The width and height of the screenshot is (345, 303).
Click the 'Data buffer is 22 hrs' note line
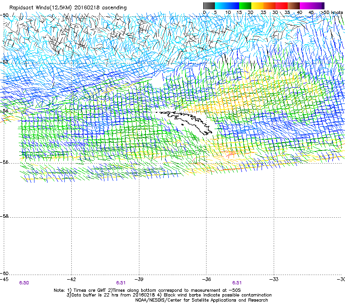pyautogui.click(x=169, y=295)
